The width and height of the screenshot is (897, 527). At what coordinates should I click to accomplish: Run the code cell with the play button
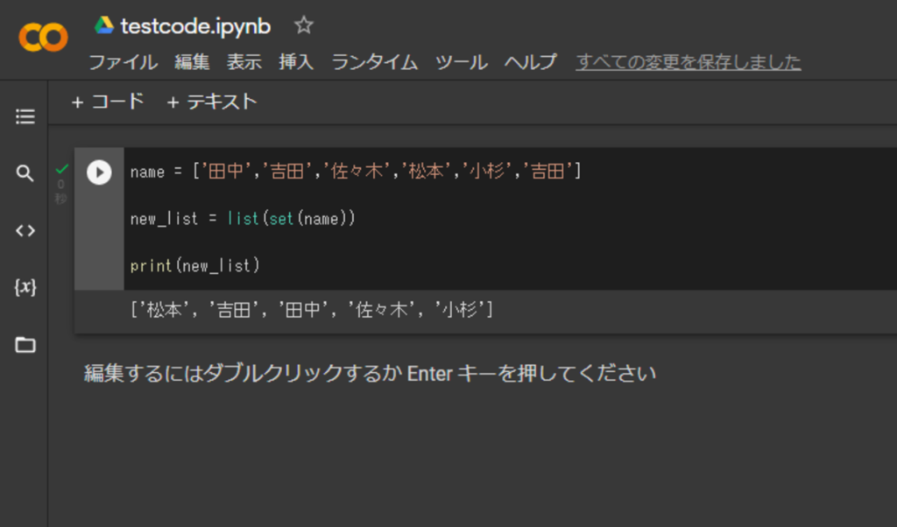[x=99, y=172]
